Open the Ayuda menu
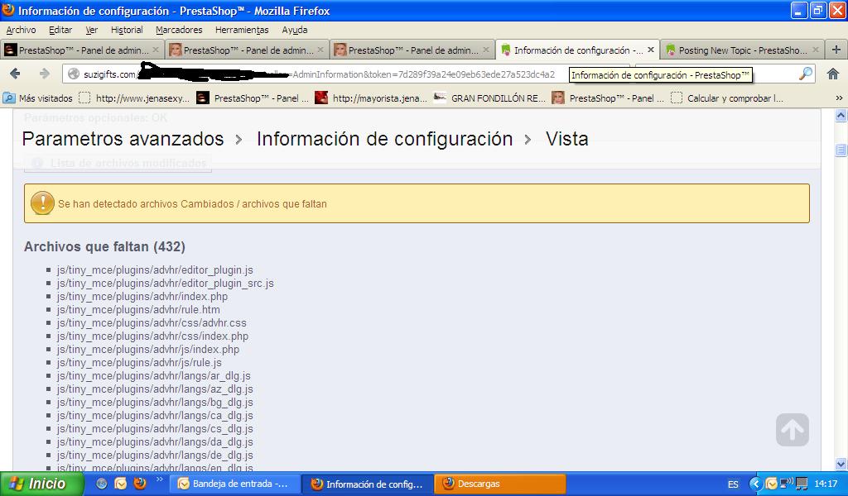 point(295,30)
